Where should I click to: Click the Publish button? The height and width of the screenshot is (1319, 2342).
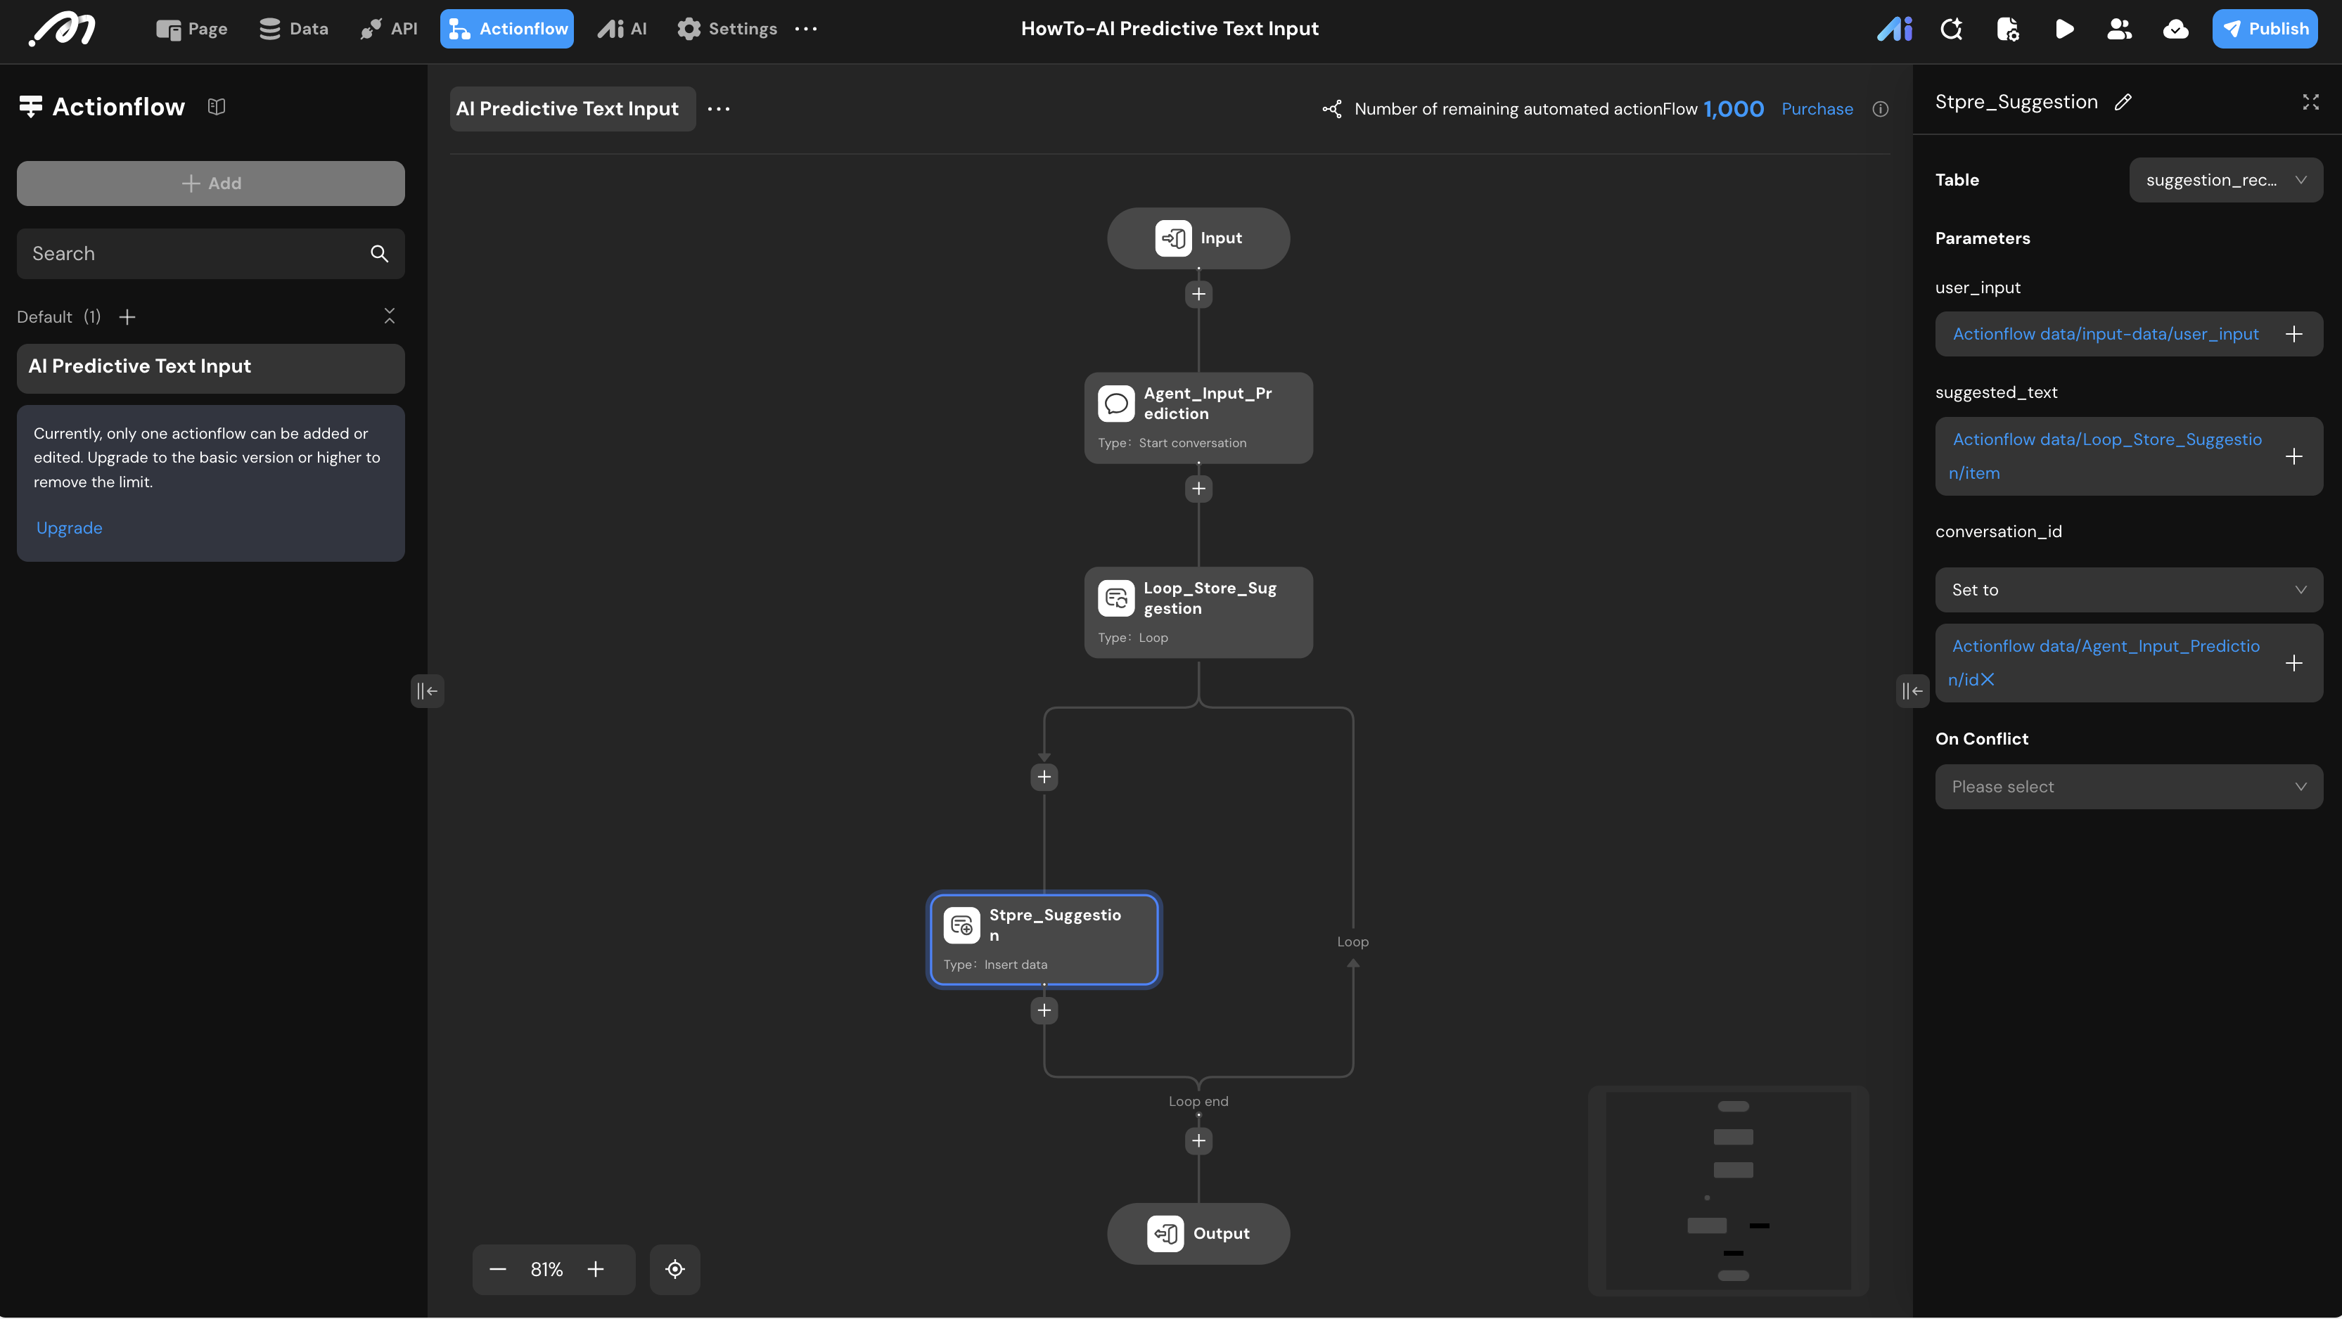pos(2265,29)
